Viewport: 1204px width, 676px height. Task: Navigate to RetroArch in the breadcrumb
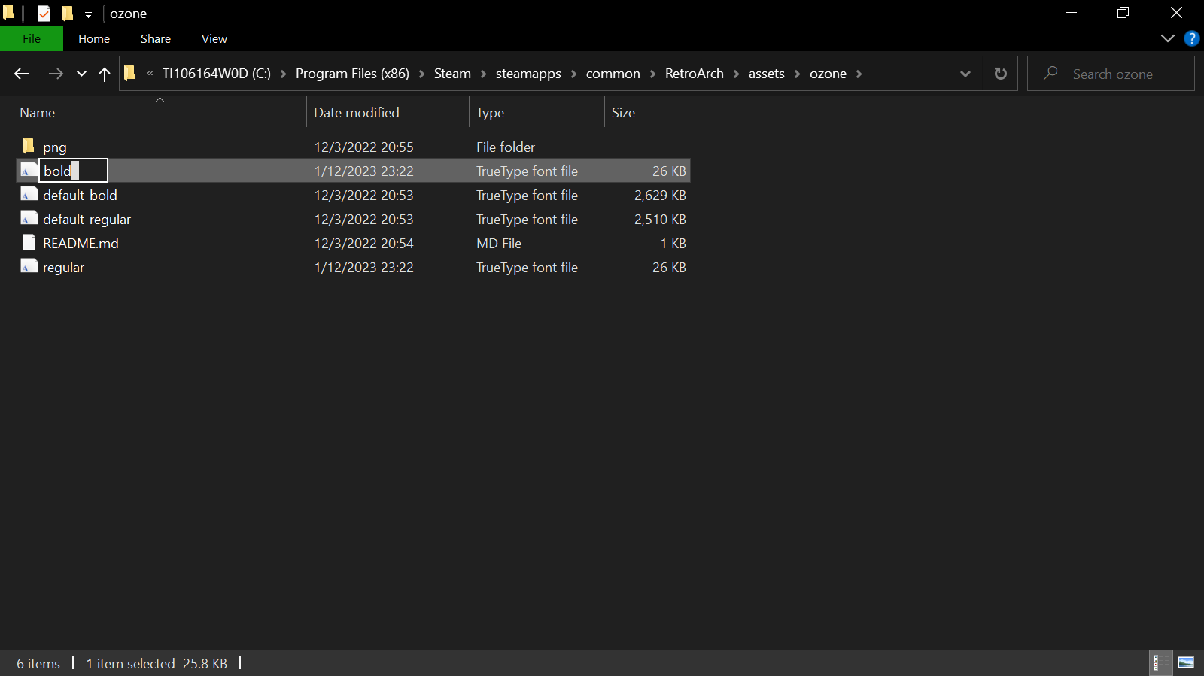pos(695,74)
